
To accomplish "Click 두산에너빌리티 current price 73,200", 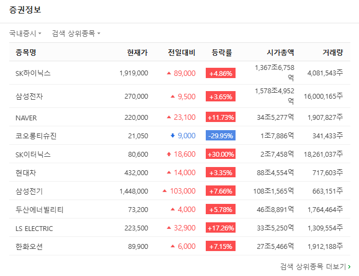I will point(138,209).
